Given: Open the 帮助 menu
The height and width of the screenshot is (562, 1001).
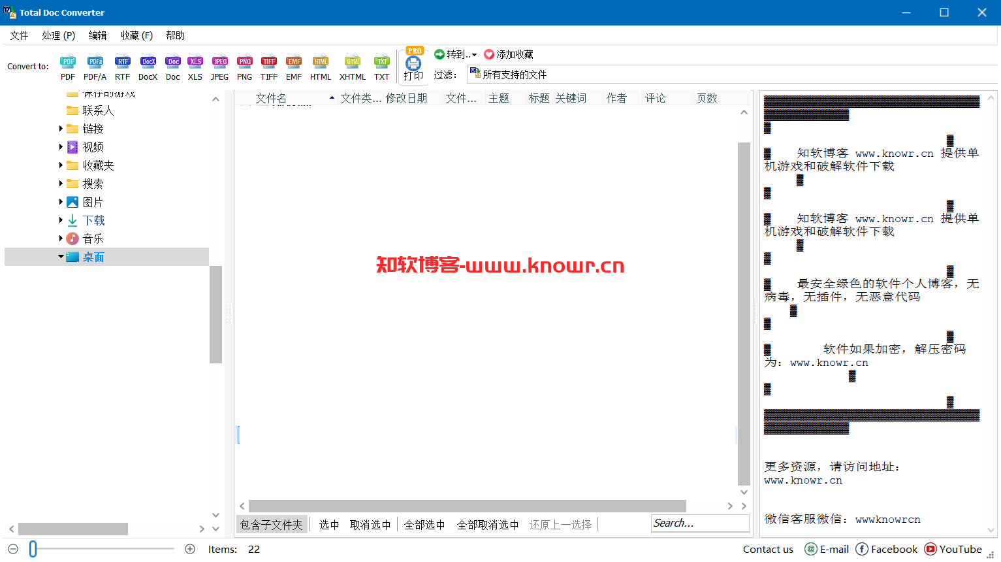Looking at the screenshot, I should point(176,35).
